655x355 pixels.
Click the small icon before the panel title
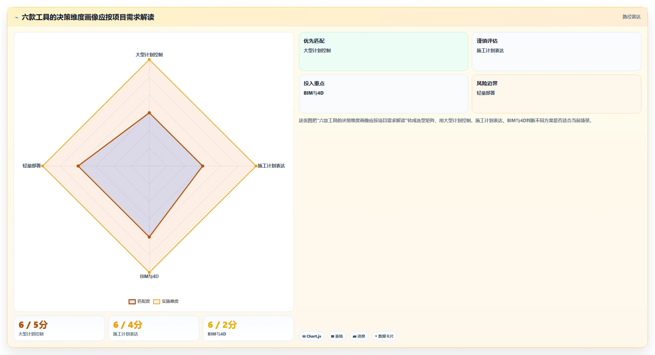[x=16, y=17]
